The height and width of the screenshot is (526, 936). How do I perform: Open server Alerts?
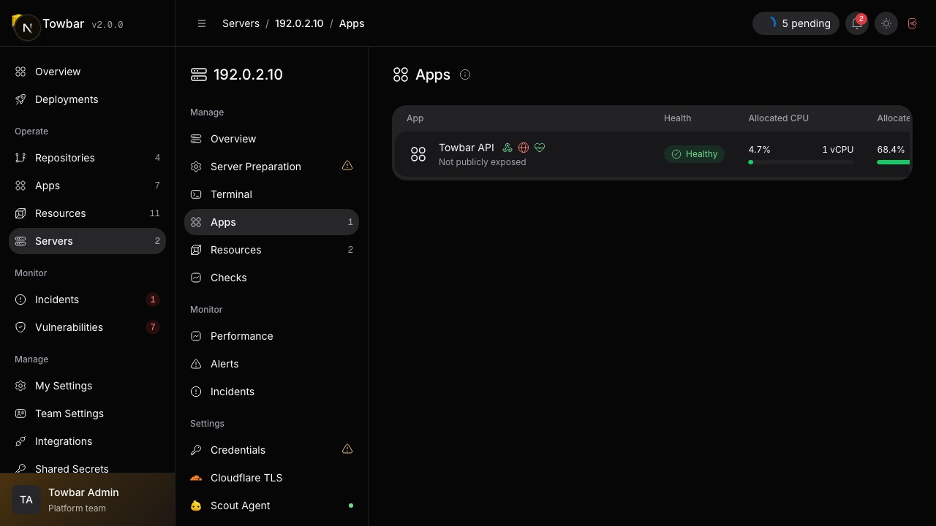coord(271,364)
